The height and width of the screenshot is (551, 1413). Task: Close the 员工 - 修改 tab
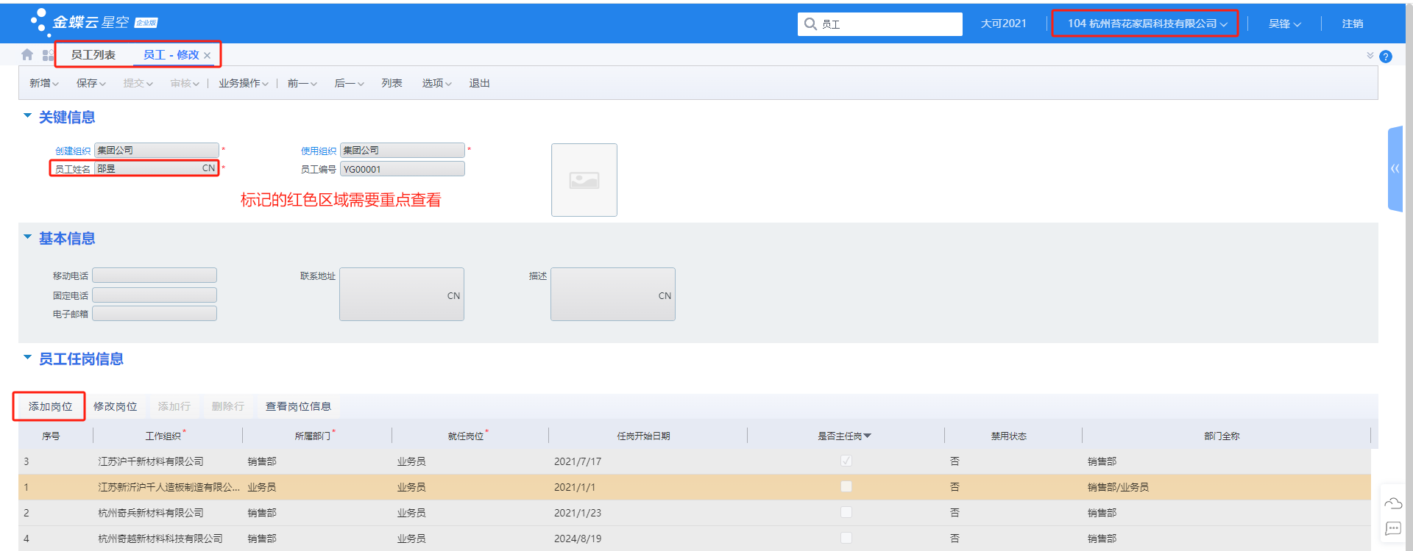[208, 56]
